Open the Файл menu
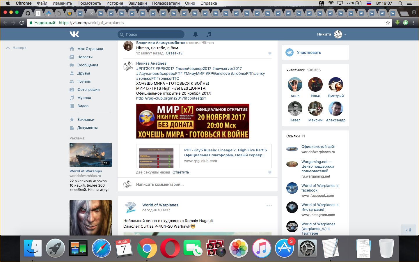 pyautogui.click(x=42, y=3)
